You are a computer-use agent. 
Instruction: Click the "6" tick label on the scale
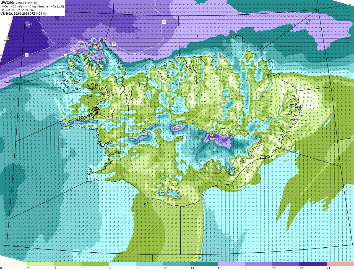pos(82,268)
